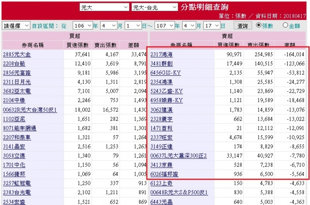The image size is (310, 205).
Task: Open the 3682亞太電 stock link
Action: tap(17, 91)
